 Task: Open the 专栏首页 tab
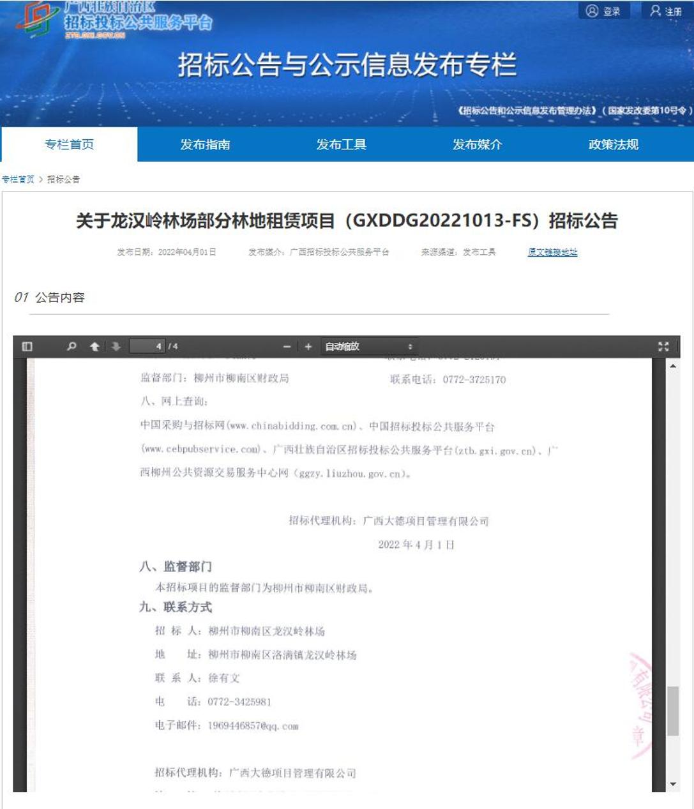pyautogui.click(x=69, y=144)
